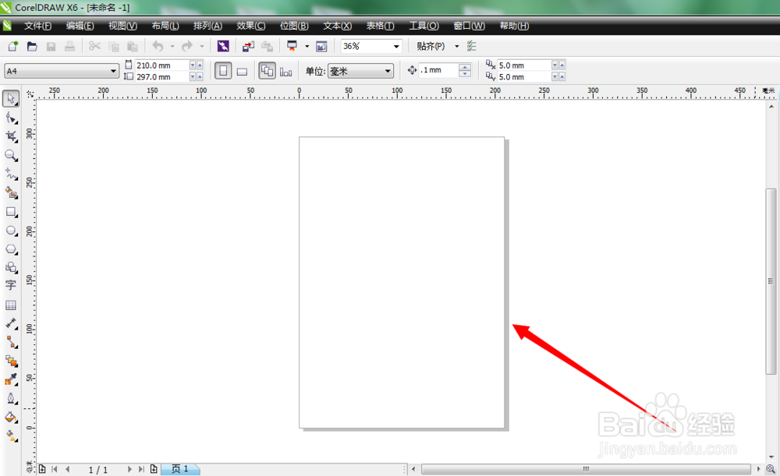Export the document

[x=267, y=46]
